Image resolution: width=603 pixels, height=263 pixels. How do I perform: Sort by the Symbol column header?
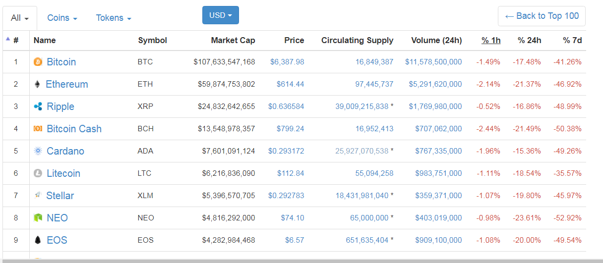[152, 41]
